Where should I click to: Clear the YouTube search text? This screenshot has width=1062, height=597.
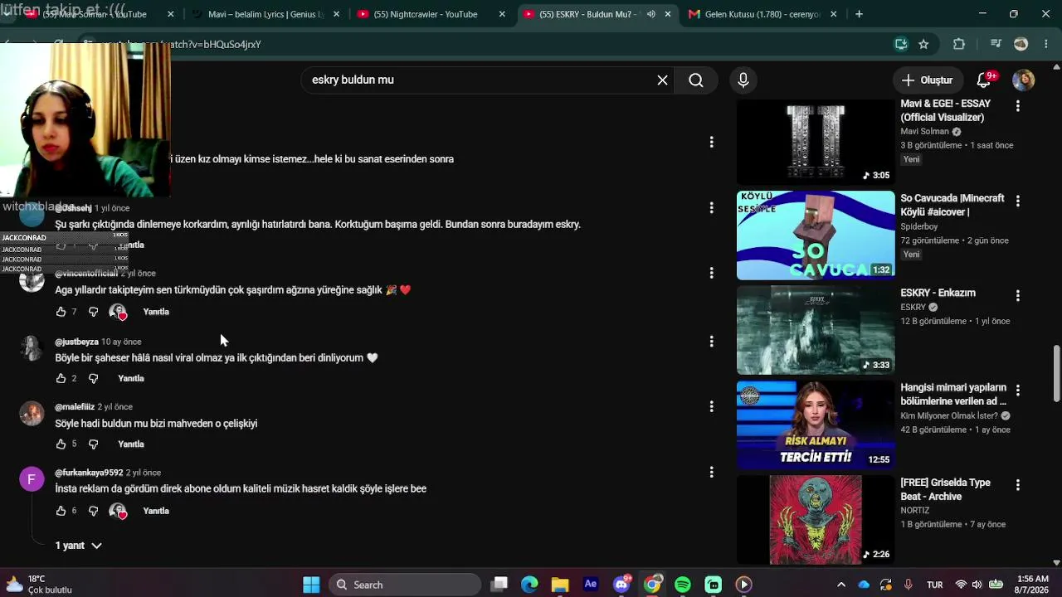click(x=662, y=80)
